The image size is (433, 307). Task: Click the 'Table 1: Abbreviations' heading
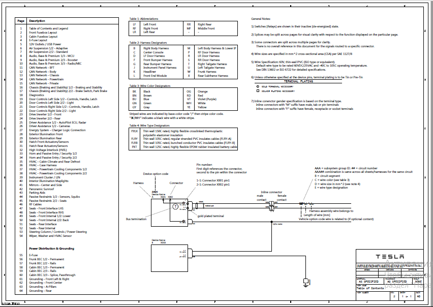click(x=144, y=19)
